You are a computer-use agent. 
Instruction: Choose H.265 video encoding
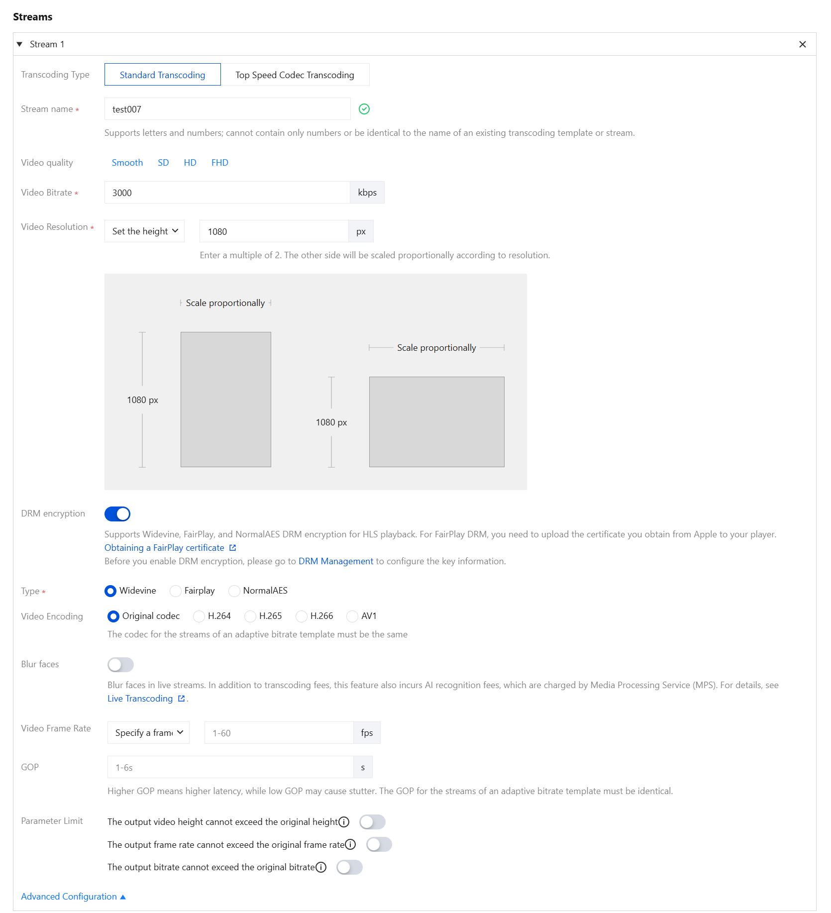[250, 616]
